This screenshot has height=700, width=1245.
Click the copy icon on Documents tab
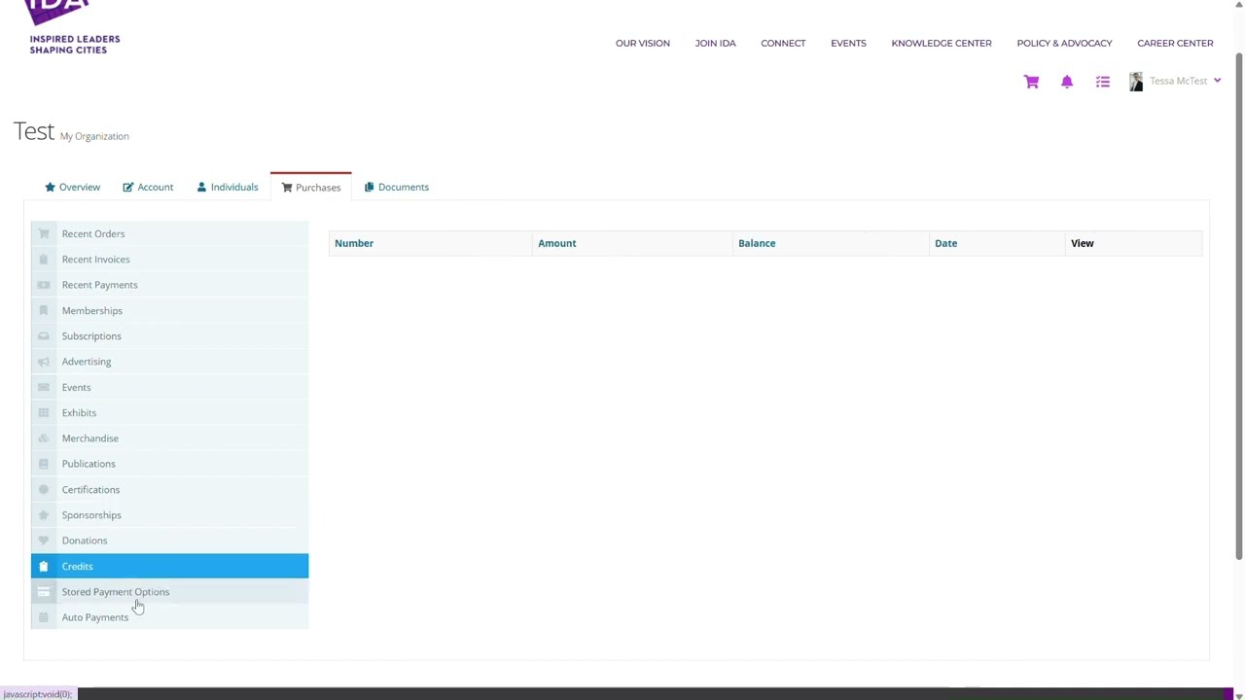[x=369, y=187]
